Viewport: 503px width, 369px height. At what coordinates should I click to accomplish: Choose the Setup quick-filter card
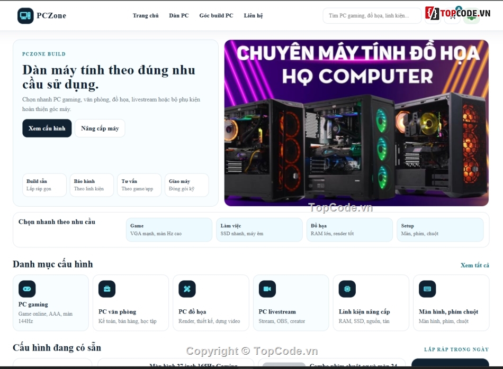tap(440, 229)
